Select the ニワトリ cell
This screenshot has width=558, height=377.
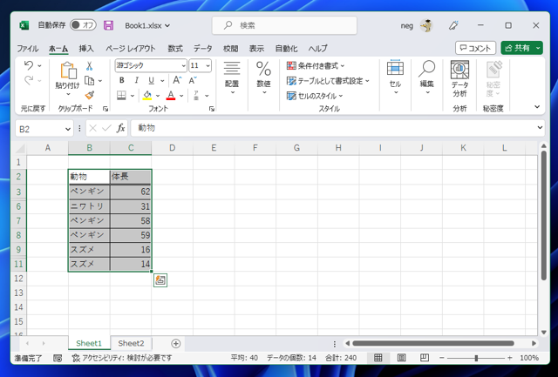coord(89,206)
